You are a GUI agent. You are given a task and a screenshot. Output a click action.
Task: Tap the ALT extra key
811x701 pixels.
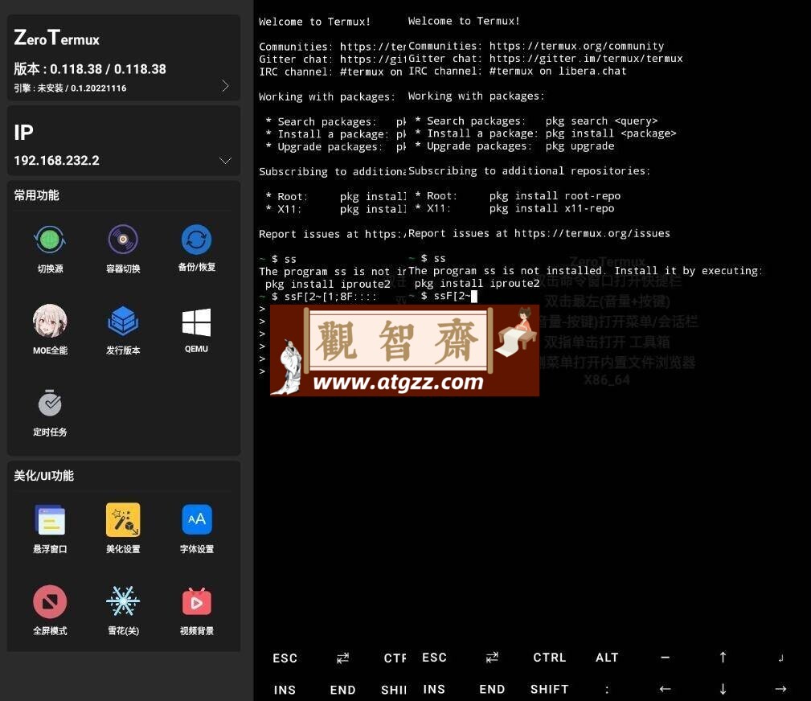click(x=607, y=658)
